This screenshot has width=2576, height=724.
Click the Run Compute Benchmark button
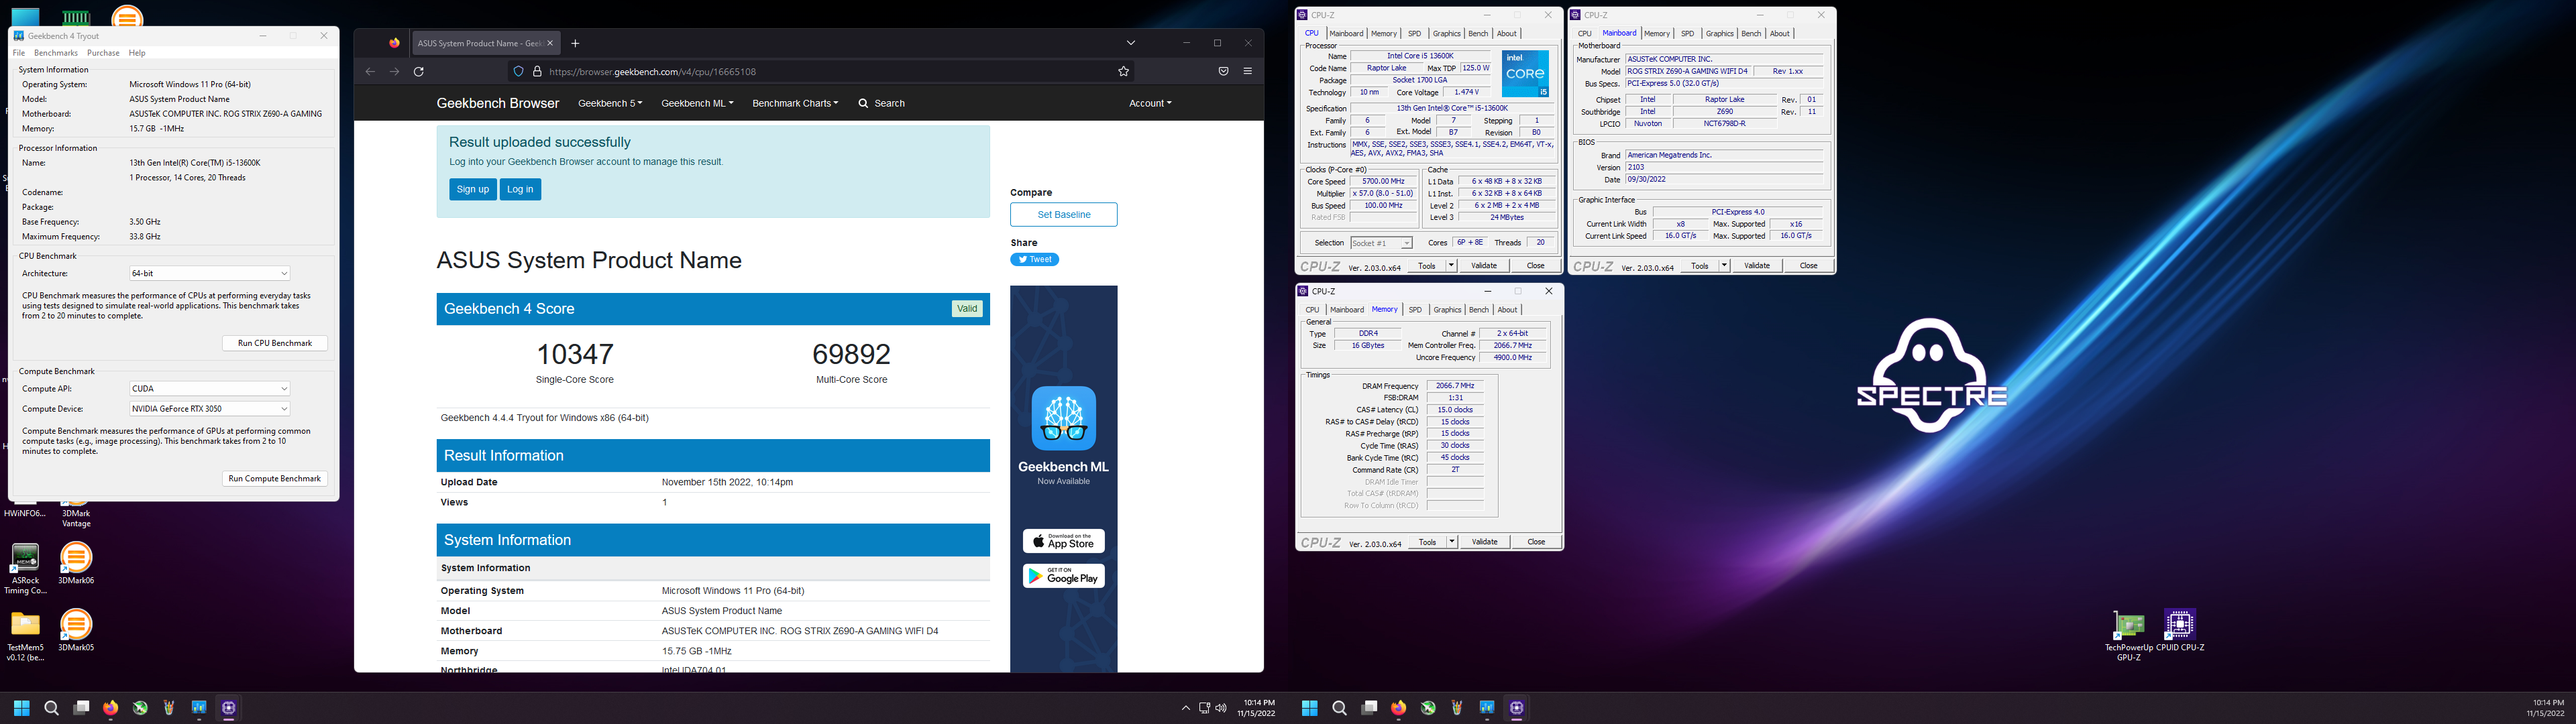[275, 478]
